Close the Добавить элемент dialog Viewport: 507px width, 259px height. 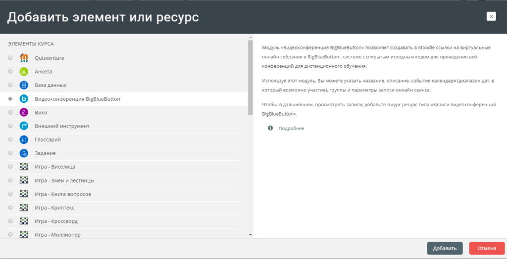tap(491, 16)
